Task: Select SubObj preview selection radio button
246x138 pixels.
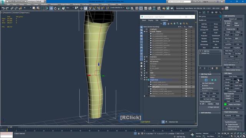Action: coord(207,104)
